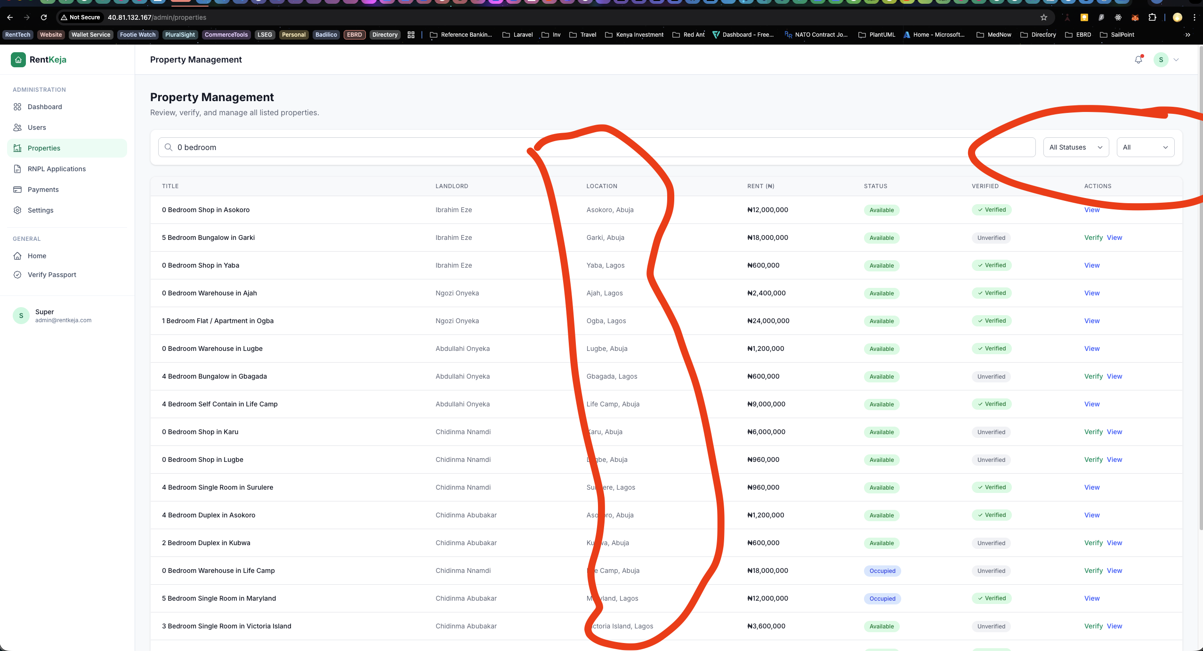Open browser extensions puzzle icon

(1152, 17)
